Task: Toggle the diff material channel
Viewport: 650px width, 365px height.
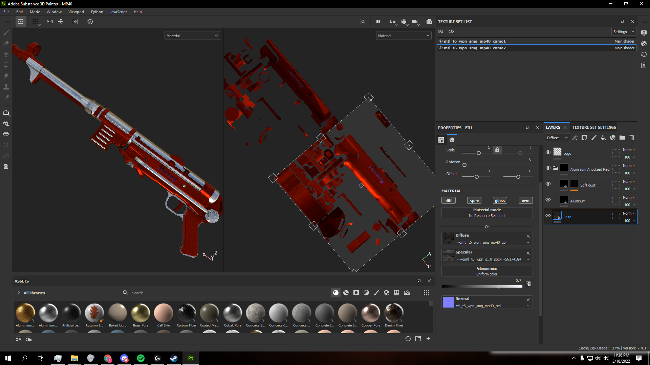Action: tap(449, 201)
